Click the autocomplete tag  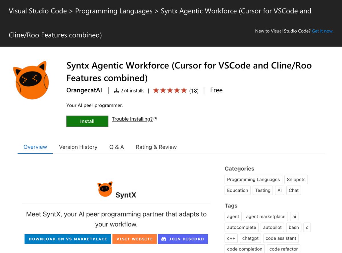(242, 227)
